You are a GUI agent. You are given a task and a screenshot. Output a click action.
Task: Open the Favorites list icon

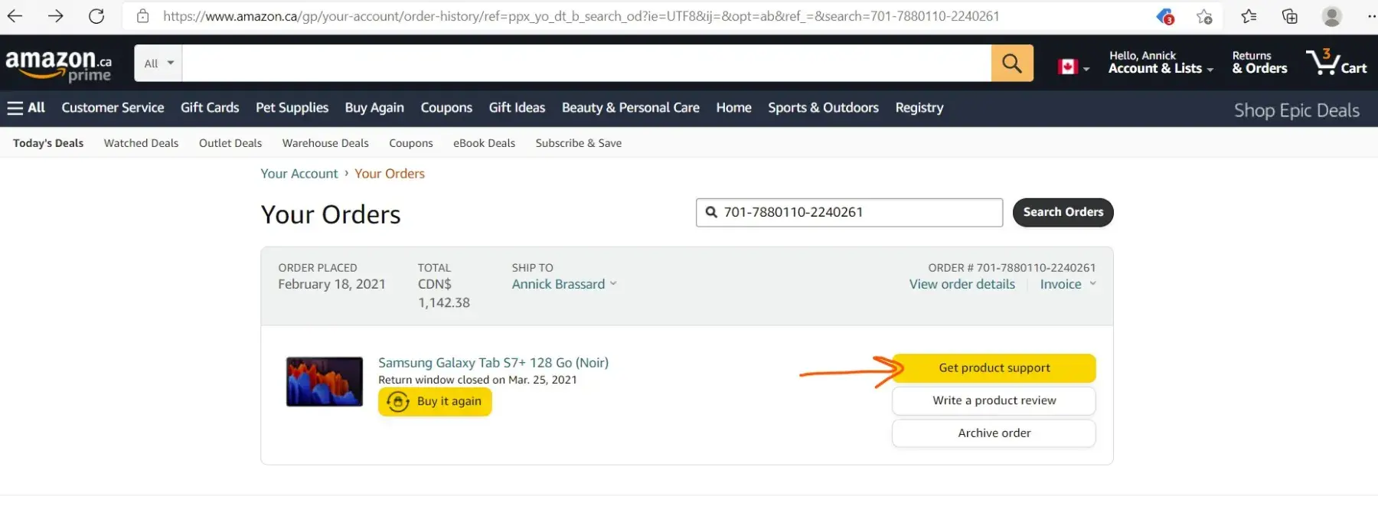(x=1249, y=16)
